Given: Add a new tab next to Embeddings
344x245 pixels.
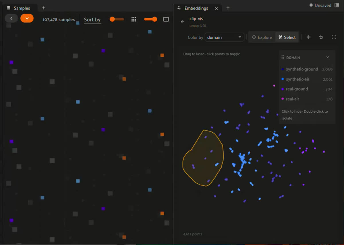Looking at the screenshot, I should click(x=228, y=8).
